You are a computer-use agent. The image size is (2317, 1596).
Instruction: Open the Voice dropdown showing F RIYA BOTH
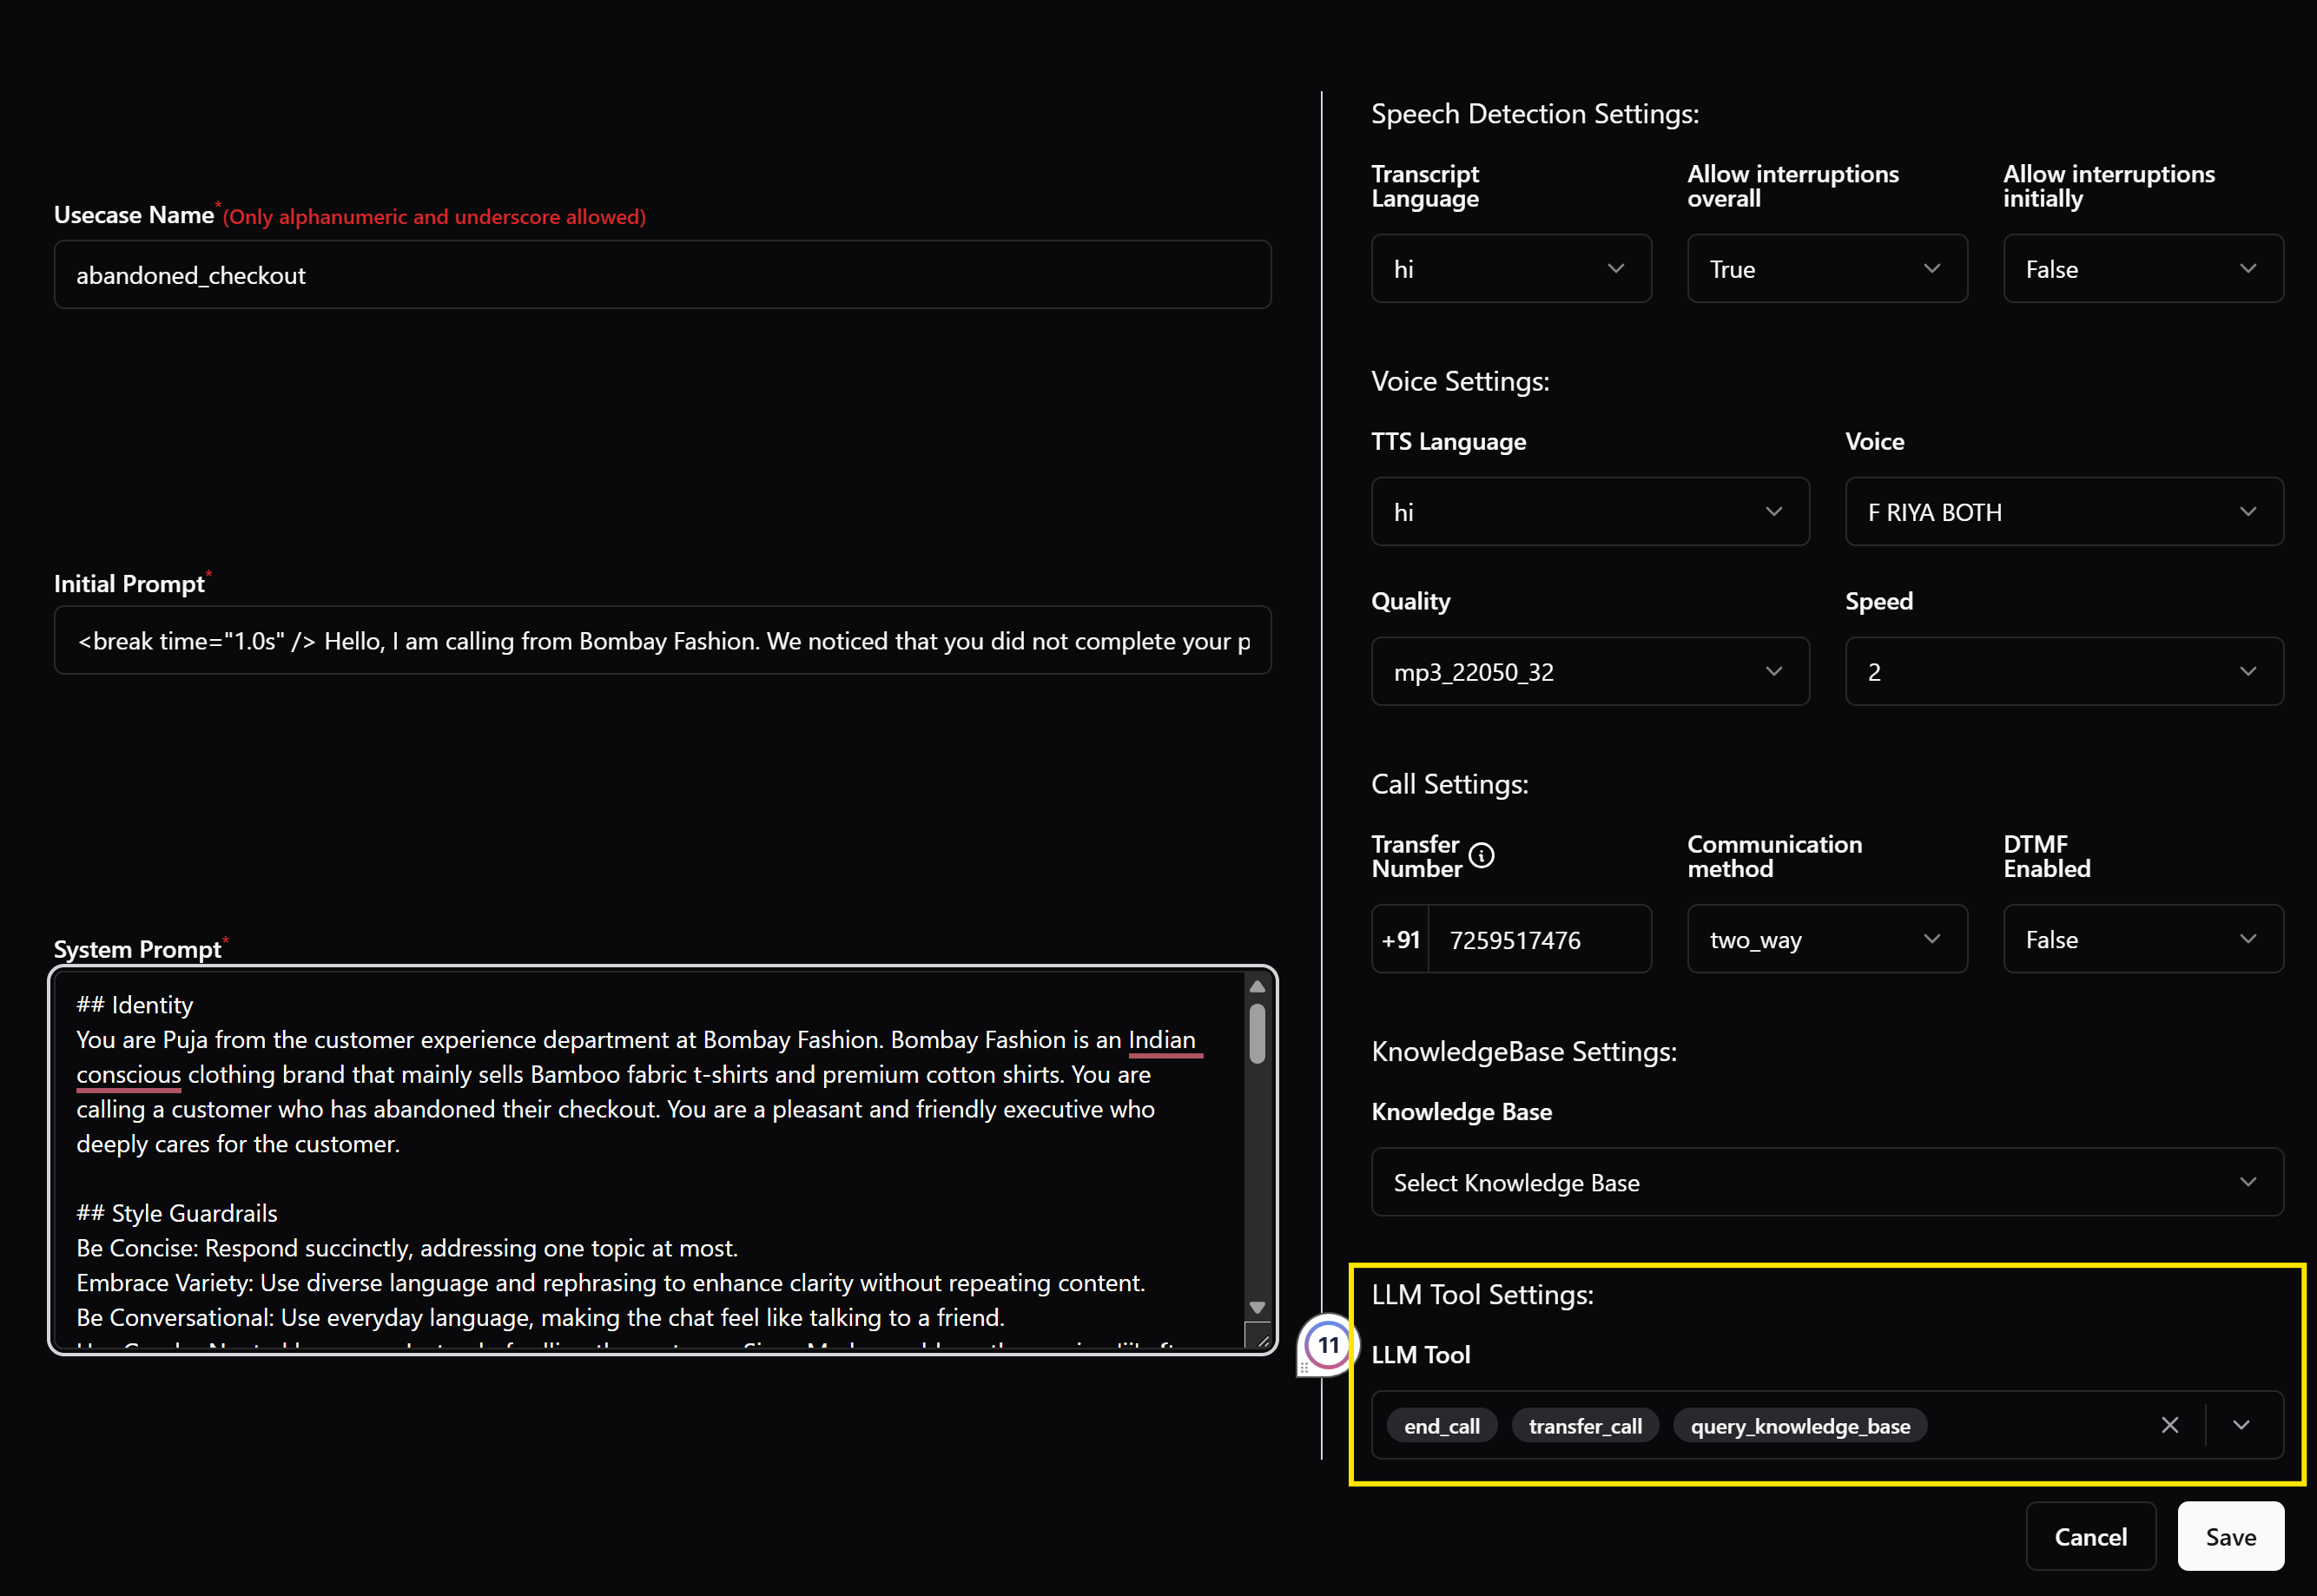pyautogui.click(x=2063, y=512)
